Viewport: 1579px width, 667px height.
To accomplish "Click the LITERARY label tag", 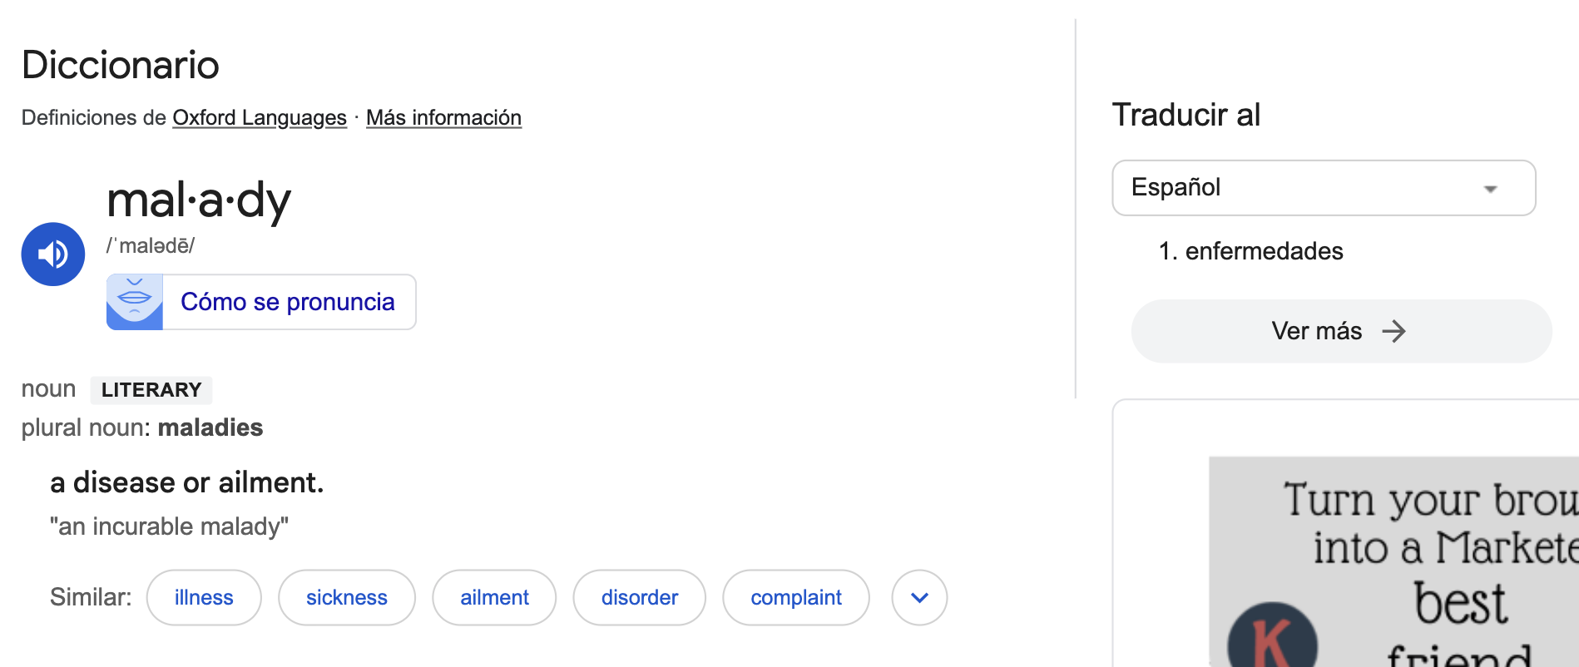I will coord(151,390).
